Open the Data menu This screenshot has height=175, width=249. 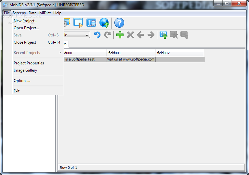(x=33, y=13)
